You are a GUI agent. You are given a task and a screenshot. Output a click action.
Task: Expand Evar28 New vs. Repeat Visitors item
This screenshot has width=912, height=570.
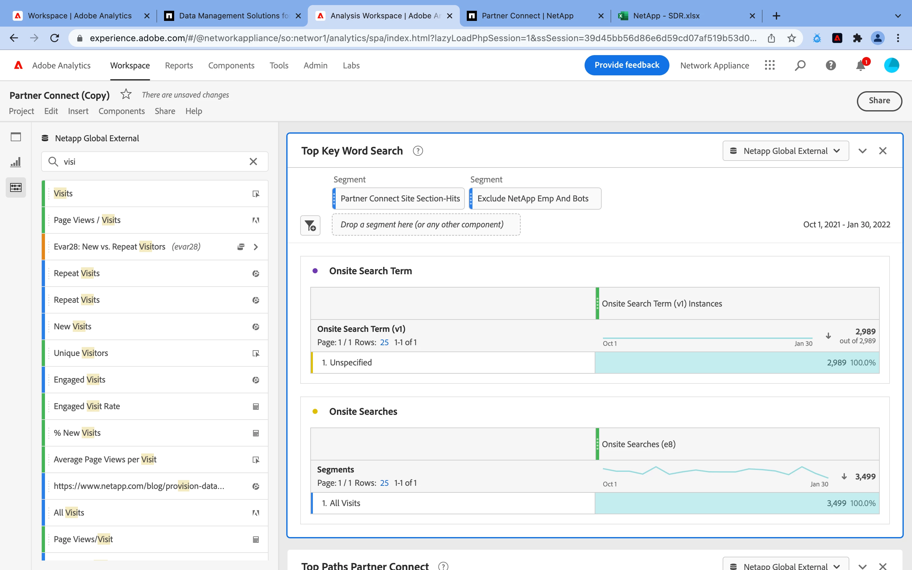(256, 247)
